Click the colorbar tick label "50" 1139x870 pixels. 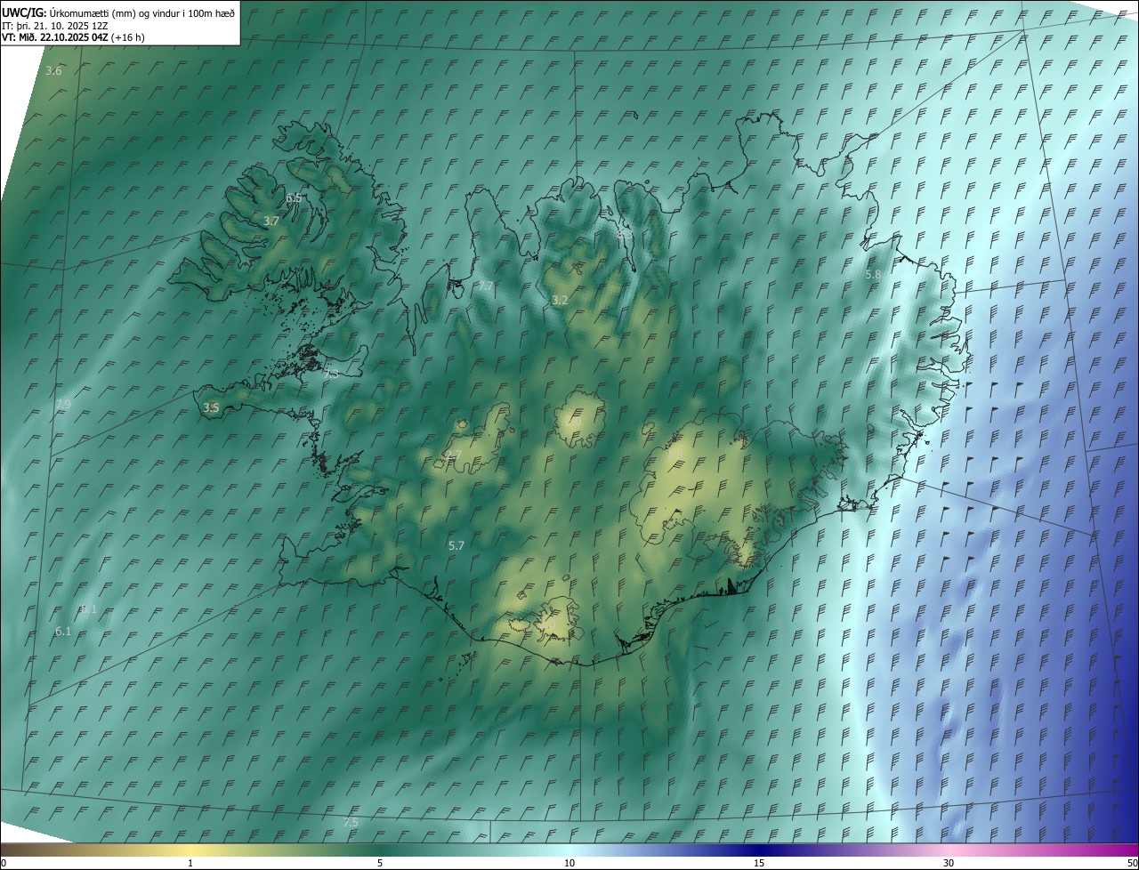(x=1133, y=863)
